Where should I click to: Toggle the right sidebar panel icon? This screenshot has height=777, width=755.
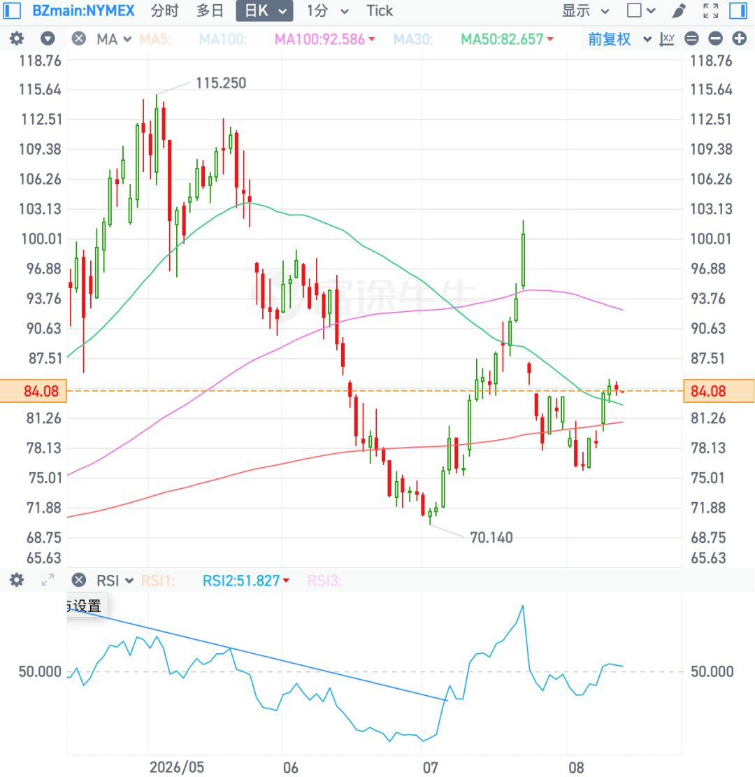click(x=738, y=10)
